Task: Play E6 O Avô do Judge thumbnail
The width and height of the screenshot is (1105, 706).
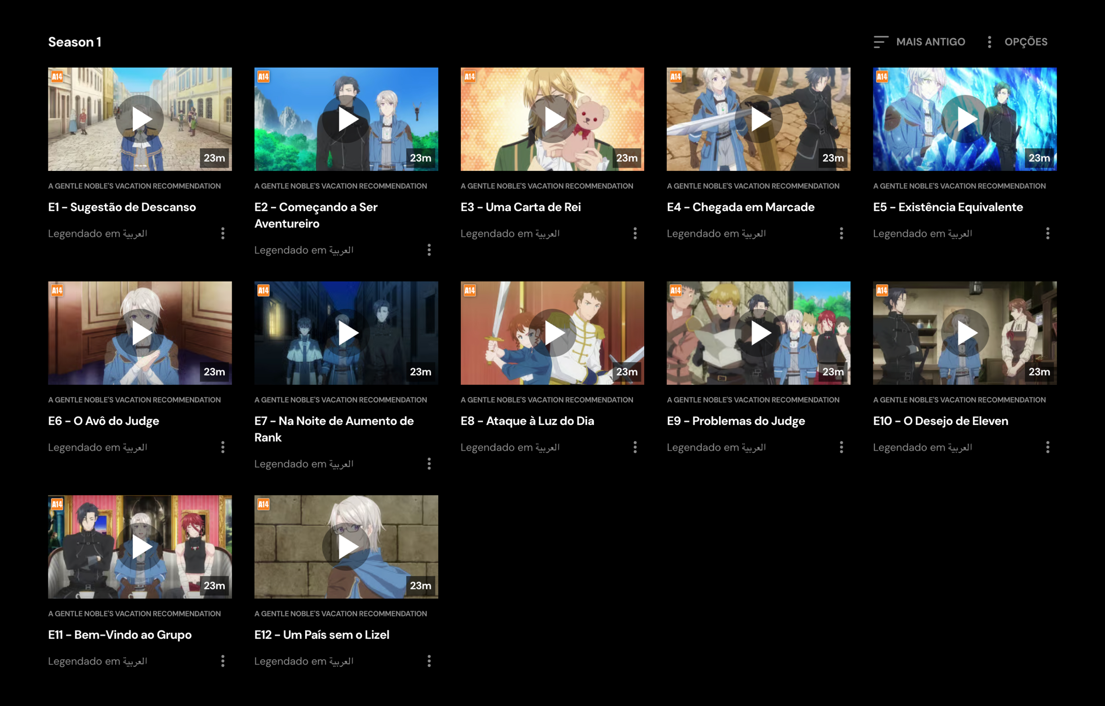Action: coord(140,333)
